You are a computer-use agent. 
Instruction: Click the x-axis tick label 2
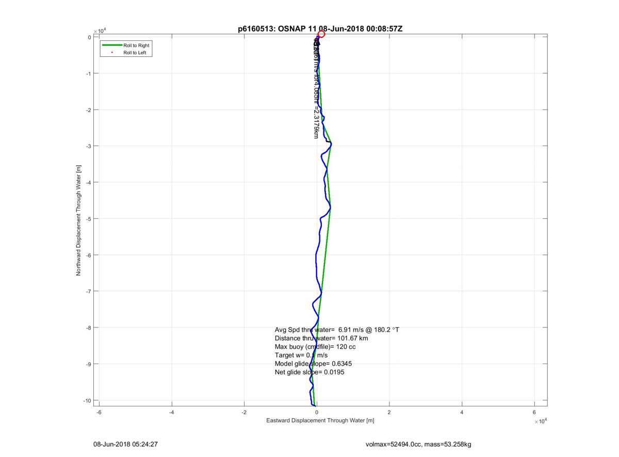389,412
